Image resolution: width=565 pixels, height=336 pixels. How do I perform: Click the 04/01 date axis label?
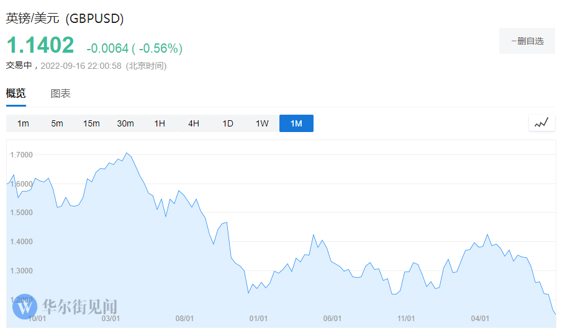[480, 319]
